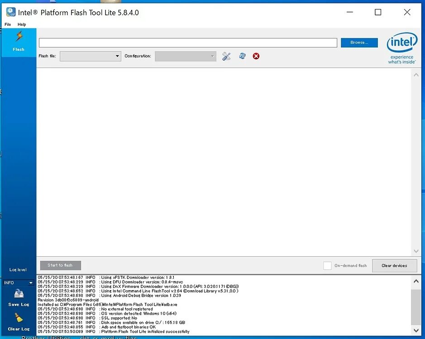Screen dimensions: 425x339
Task: Click the red cancel X icon
Action: click(256, 56)
